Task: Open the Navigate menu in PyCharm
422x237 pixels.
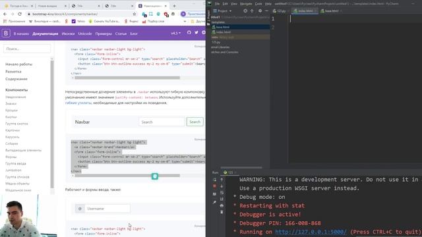Action: click(245, 3)
